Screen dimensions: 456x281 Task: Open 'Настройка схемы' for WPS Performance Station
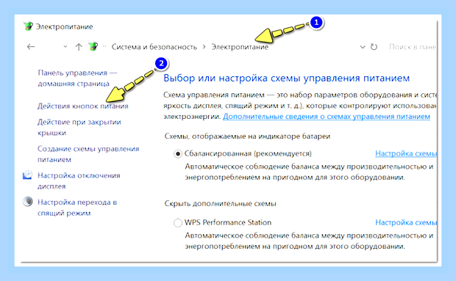tap(406, 222)
